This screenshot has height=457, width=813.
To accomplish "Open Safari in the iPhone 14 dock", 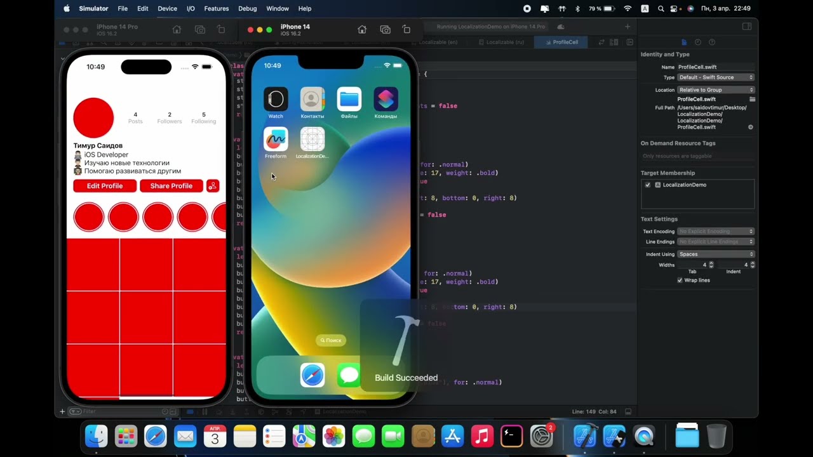I will (x=312, y=376).
